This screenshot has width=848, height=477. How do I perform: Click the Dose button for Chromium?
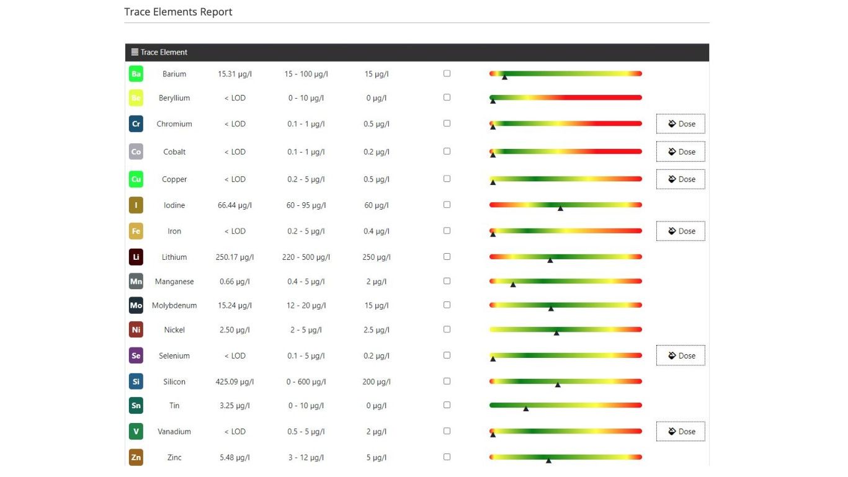coord(681,123)
